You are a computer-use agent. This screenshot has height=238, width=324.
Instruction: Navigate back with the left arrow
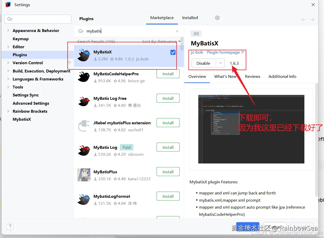point(304,20)
